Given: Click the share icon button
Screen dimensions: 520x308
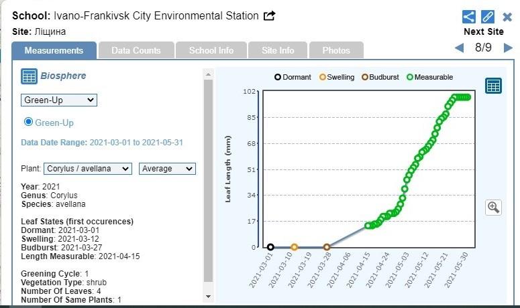Looking at the screenshot, I should [469, 17].
